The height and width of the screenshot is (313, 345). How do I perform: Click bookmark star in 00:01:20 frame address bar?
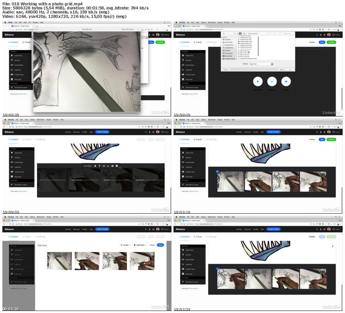139,224
